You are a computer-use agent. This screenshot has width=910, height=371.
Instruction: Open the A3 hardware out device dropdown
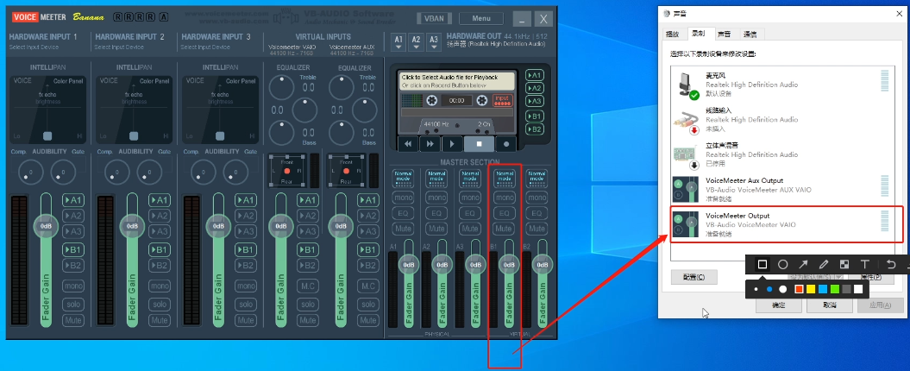tap(434, 41)
